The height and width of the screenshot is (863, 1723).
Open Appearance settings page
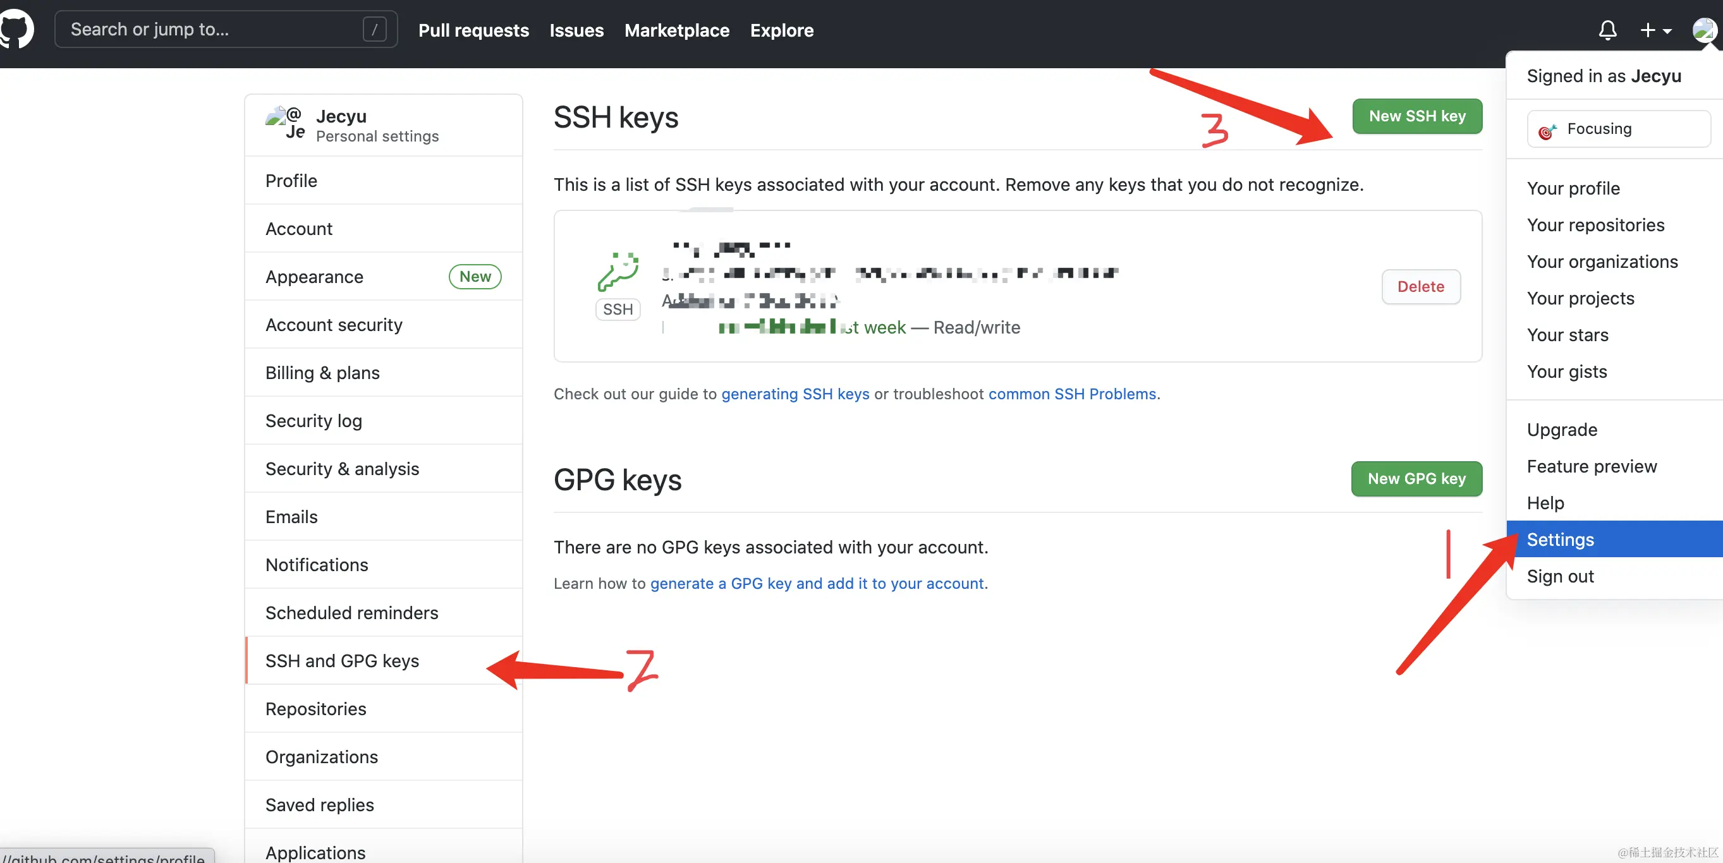click(384, 277)
